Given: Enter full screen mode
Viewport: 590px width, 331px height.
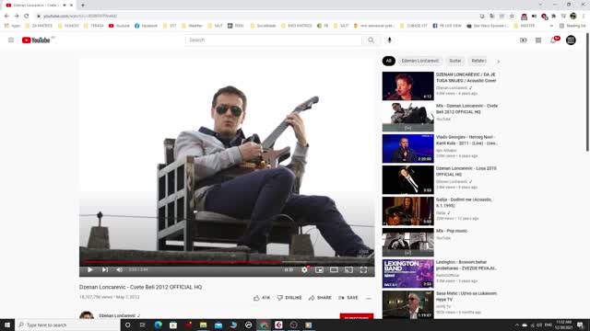Looking at the screenshot, I should coord(363,269).
